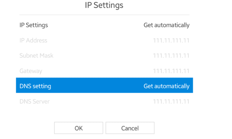Select the Subnet Mask label

(36, 56)
